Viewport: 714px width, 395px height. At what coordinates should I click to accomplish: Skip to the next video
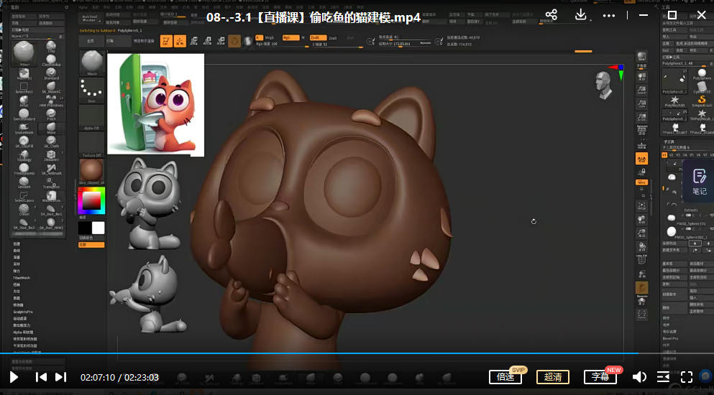(x=60, y=377)
